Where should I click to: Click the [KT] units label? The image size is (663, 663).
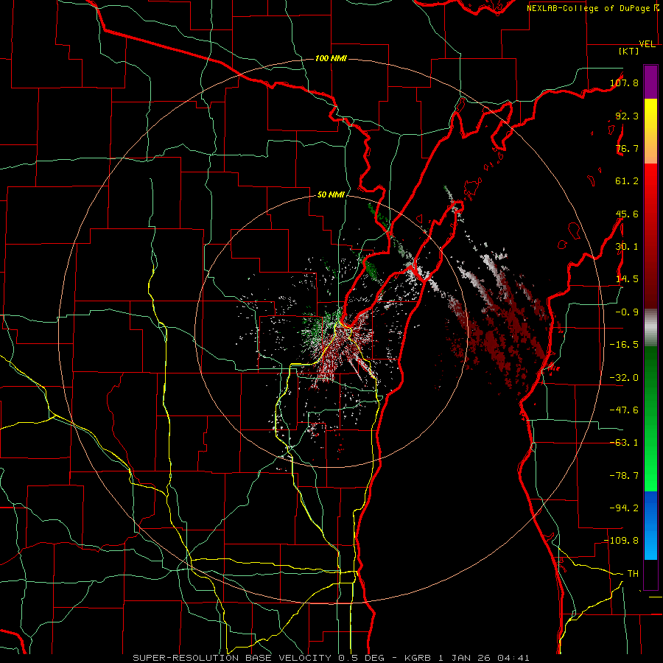[628, 51]
